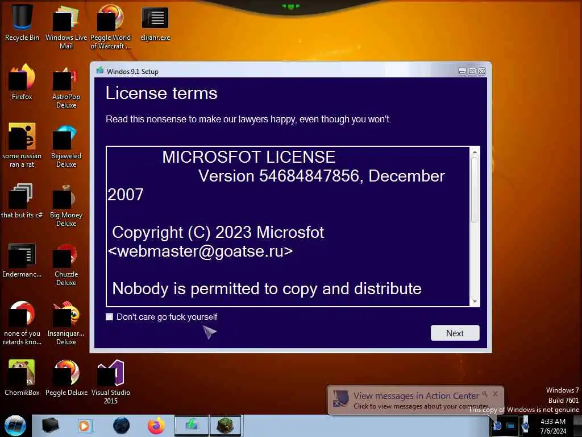Maximize the Windos 9.1 Setup window
Screen dimensions: 582x437
point(472,71)
